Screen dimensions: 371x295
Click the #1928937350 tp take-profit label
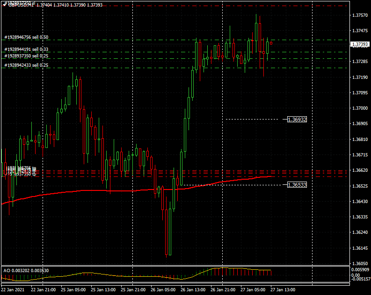click(x=20, y=175)
